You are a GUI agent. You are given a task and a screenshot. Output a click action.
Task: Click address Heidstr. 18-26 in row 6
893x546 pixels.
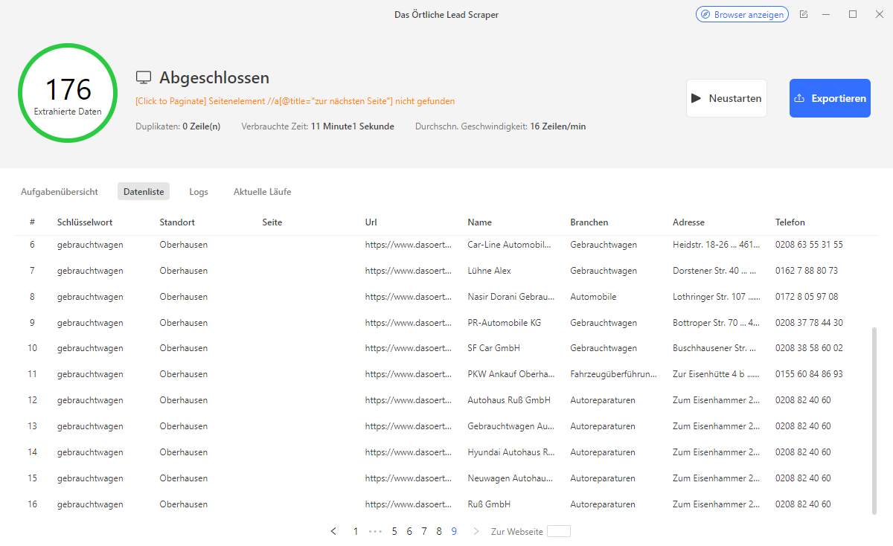pos(717,245)
